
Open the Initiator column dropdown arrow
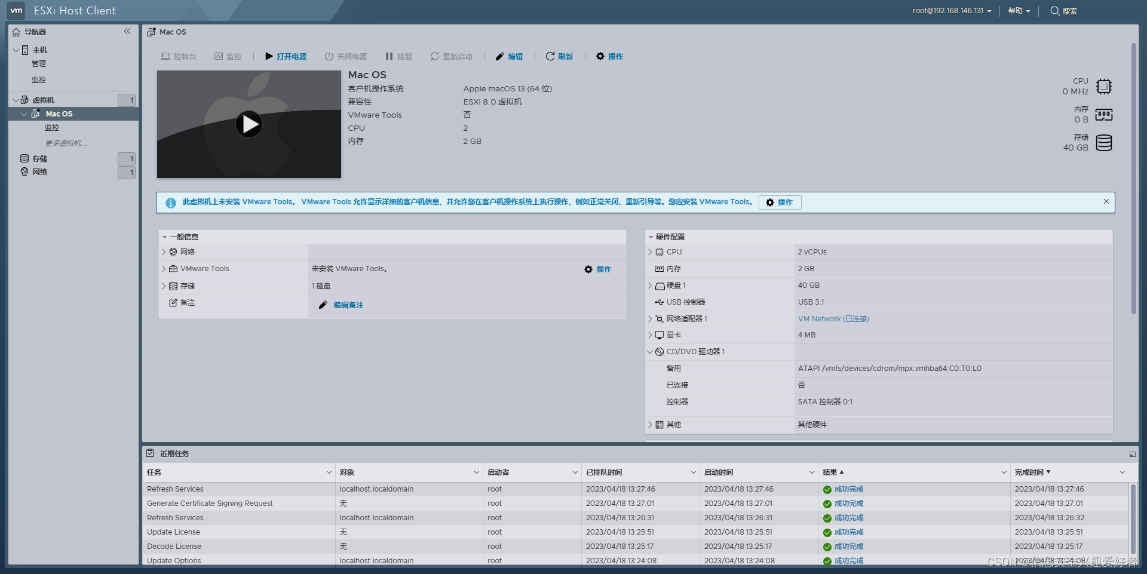coord(575,472)
